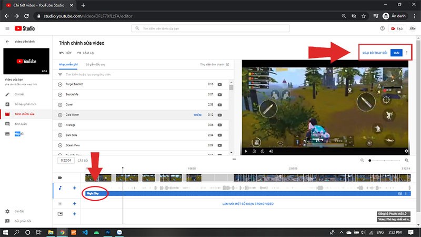Click LÀM MỜ MỘT SỐ ĐOẠN TRONG VIDEO
The image size is (421, 237).
[x=248, y=204]
